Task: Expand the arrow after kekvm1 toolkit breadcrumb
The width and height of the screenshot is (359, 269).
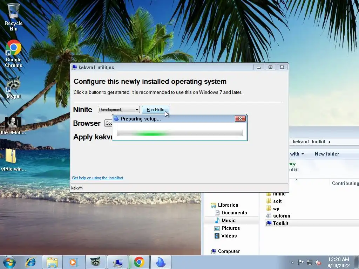Action: pos(330,142)
